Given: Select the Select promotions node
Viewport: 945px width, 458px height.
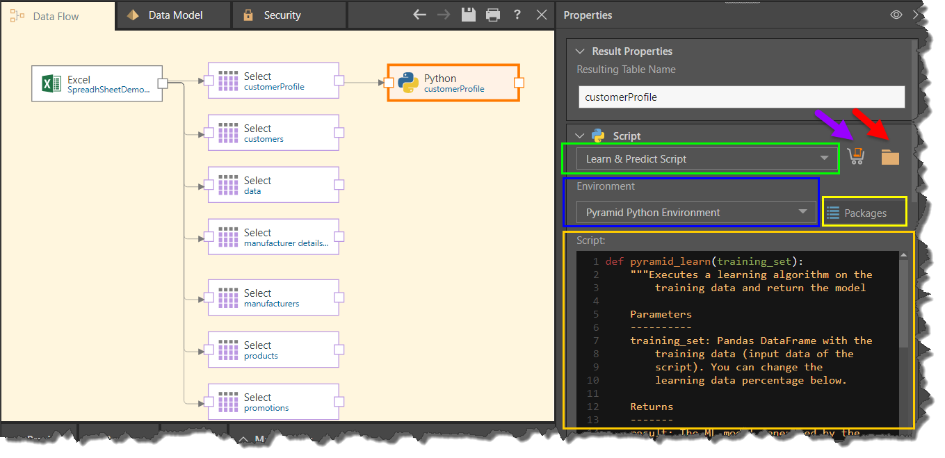Looking at the screenshot, I should [273, 402].
